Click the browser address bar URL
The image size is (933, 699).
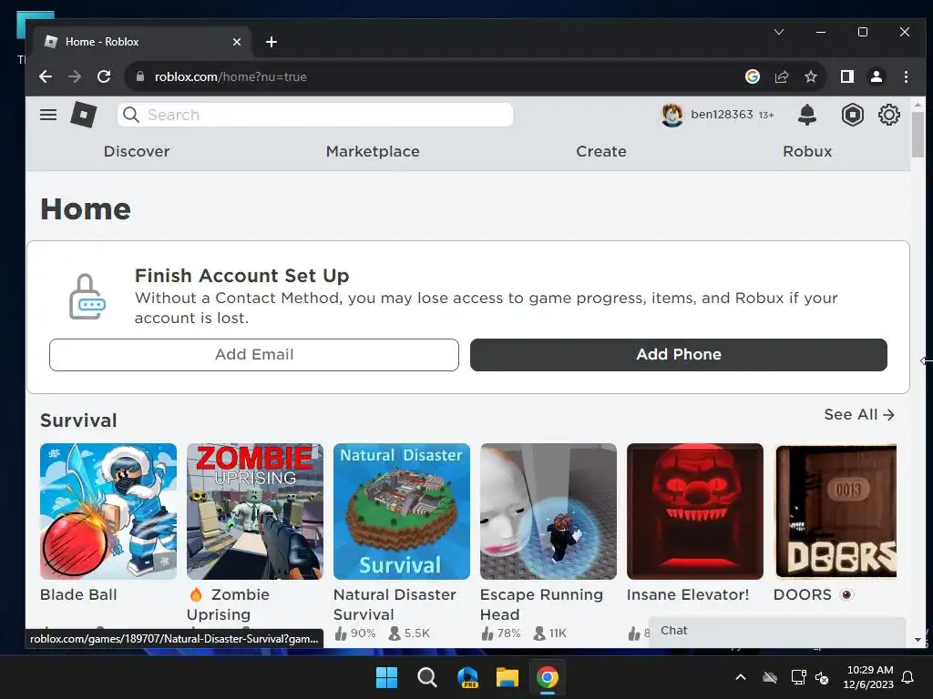click(x=231, y=76)
